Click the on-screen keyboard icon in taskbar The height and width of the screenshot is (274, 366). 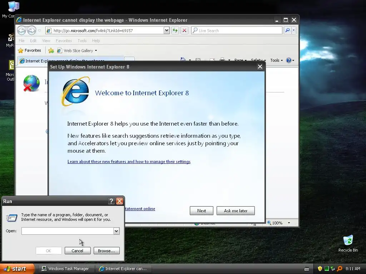pyautogui.click(x=307, y=269)
